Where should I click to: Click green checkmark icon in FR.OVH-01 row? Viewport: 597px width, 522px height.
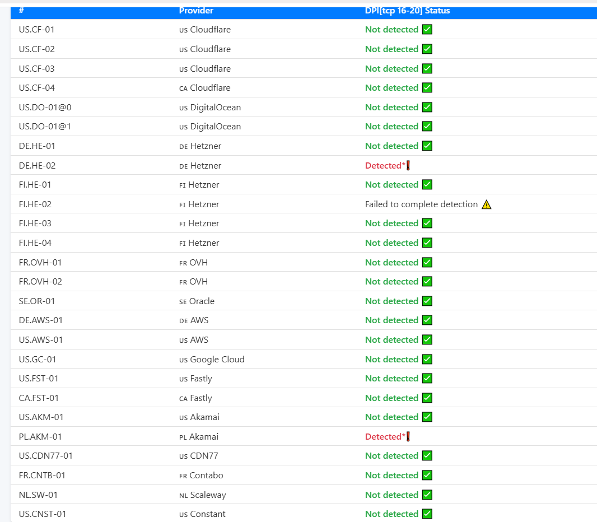click(427, 262)
